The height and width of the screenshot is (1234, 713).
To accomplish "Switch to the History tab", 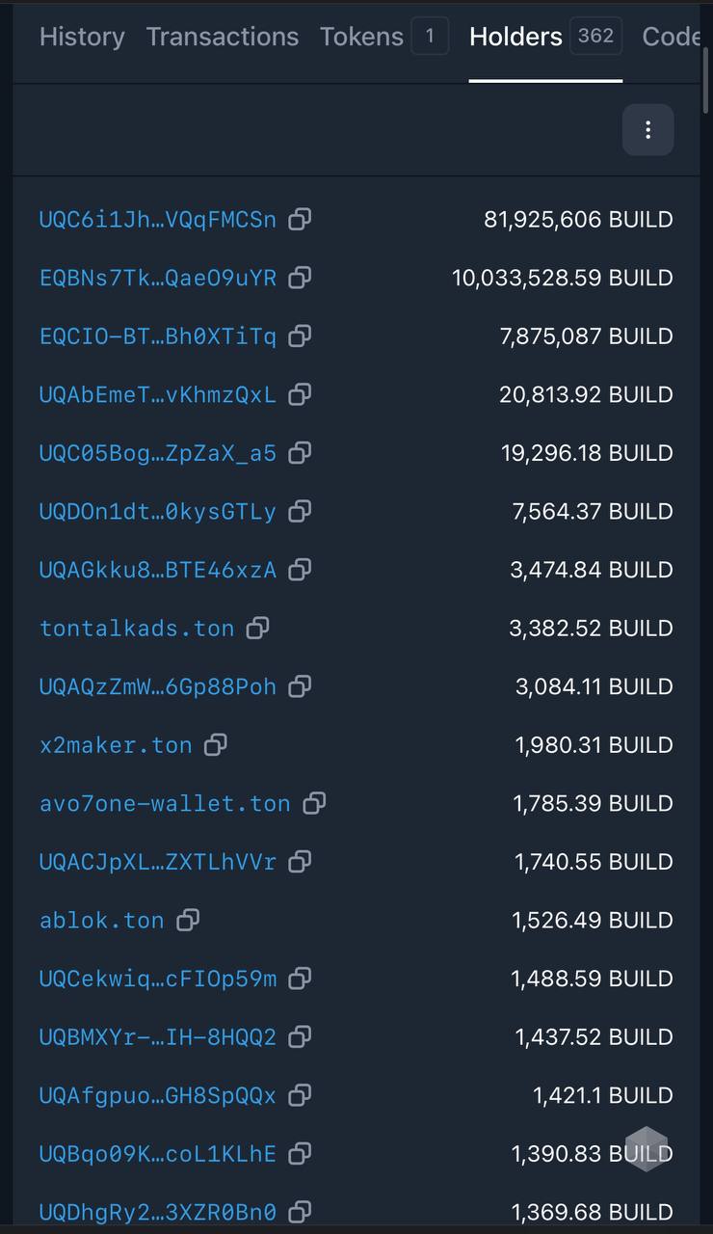I will click(x=82, y=37).
